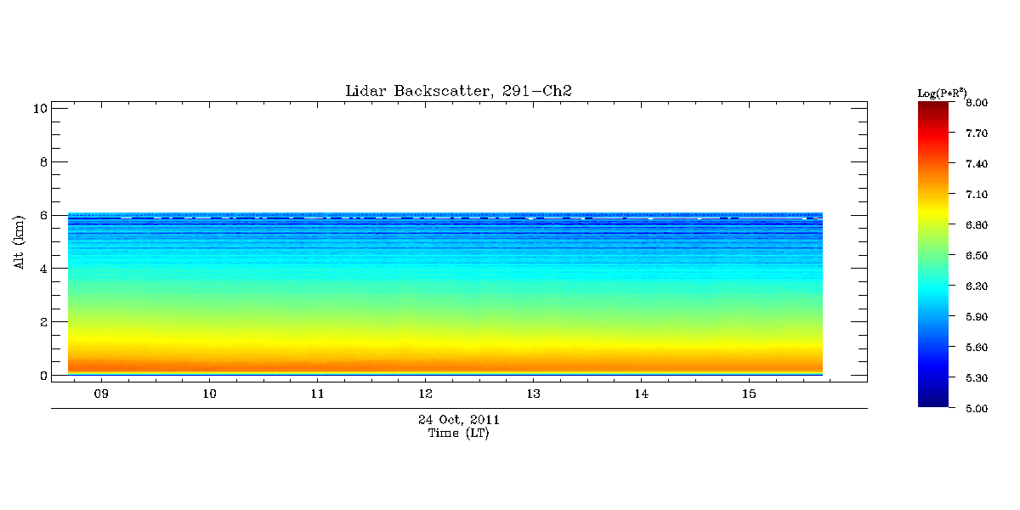Click the '13' time tick label
Image resolution: width=1020 pixels, height=510 pixels.
point(533,394)
